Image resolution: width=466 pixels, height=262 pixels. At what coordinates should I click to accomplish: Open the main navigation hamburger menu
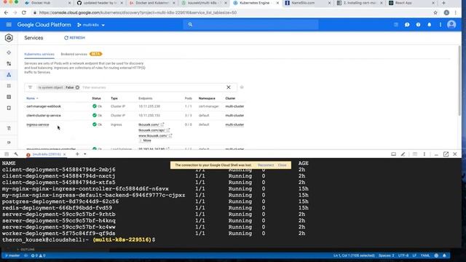pyautogui.click(x=9, y=25)
